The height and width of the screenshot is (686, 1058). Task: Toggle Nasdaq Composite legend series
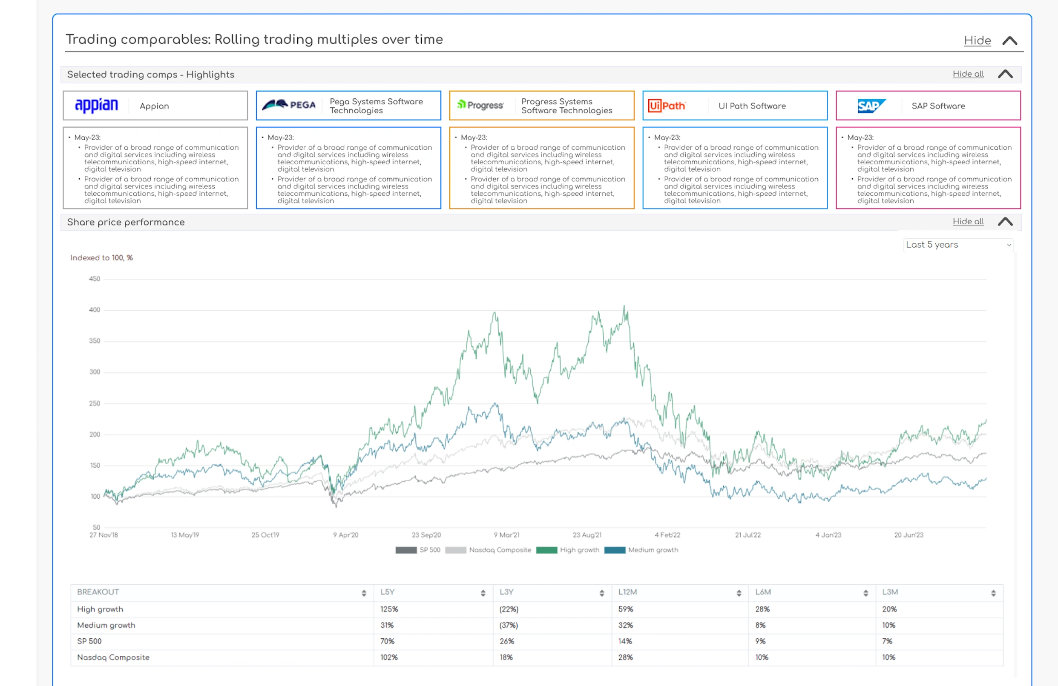click(x=500, y=550)
